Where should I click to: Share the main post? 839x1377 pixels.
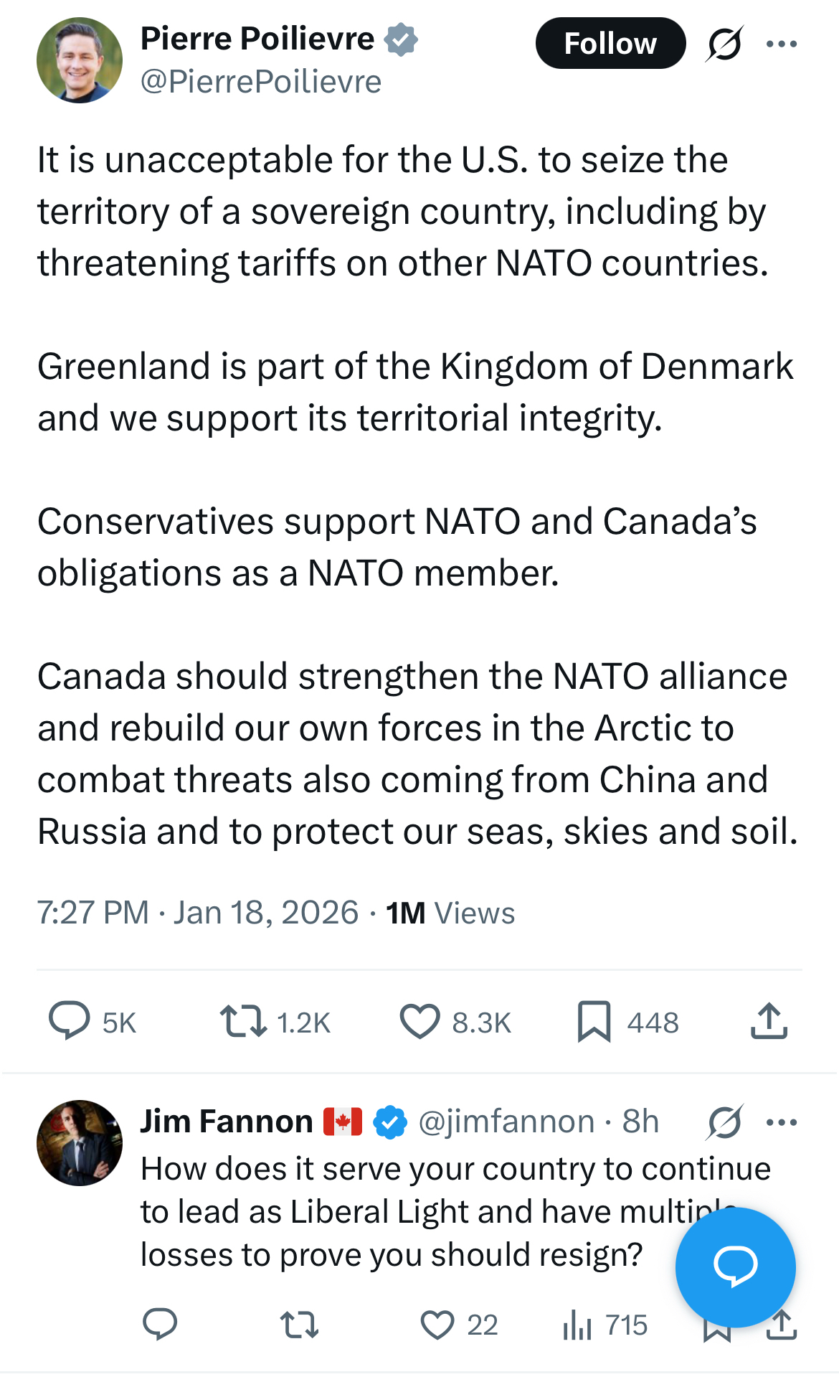(x=769, y=1022)
